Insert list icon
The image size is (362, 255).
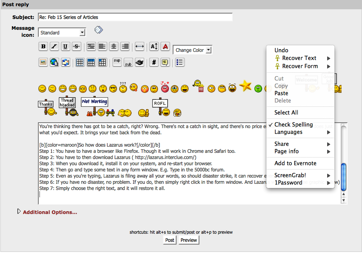180,62
